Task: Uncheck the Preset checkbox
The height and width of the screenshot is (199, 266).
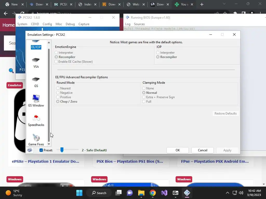Action: (x=41, y=150)
